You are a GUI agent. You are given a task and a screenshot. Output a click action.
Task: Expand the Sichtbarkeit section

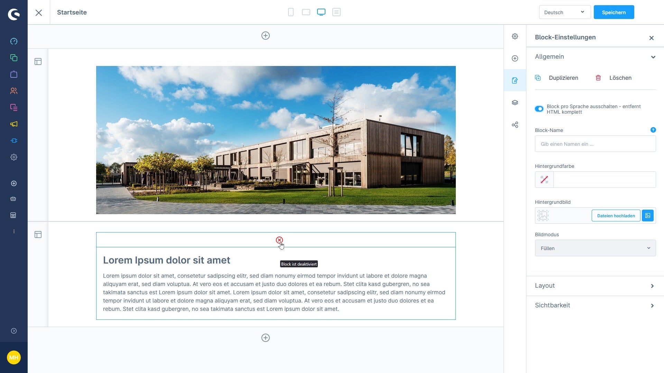coord(595,305)
